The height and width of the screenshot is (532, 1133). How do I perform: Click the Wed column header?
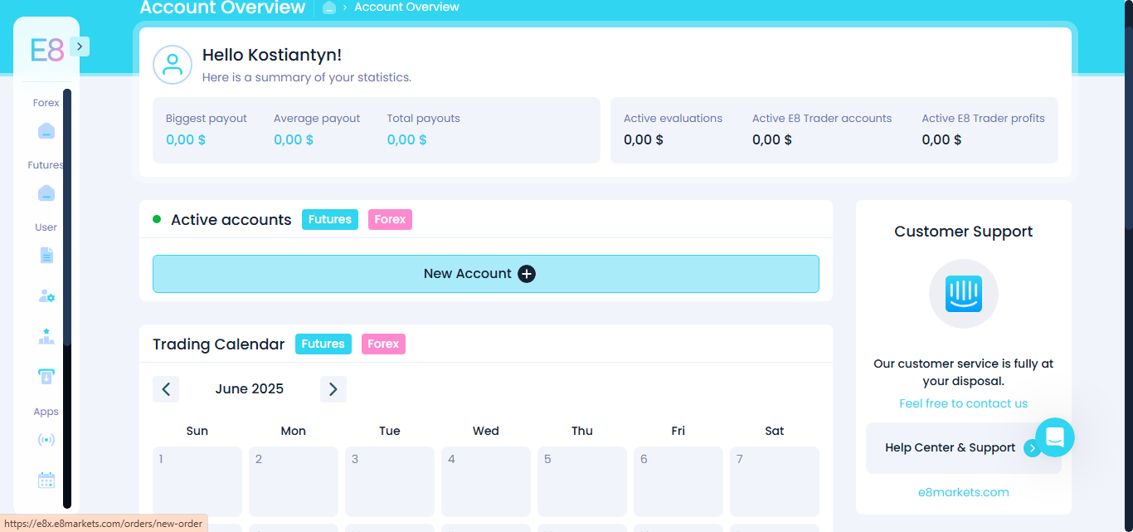(486, 431)
